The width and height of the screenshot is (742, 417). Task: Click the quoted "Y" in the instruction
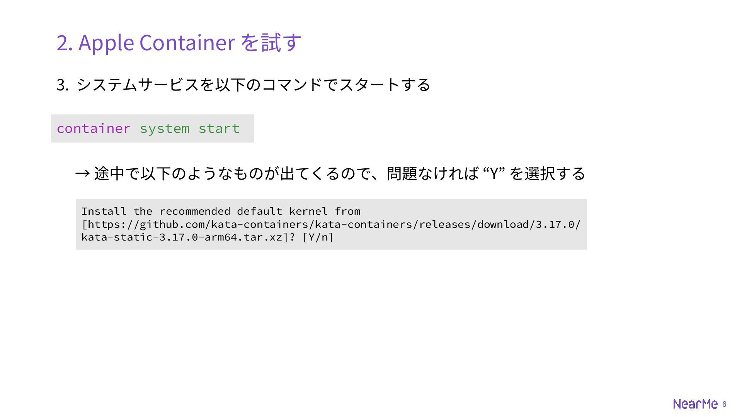click(494, 173)
